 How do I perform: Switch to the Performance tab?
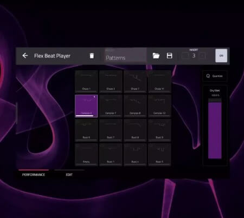34,174
